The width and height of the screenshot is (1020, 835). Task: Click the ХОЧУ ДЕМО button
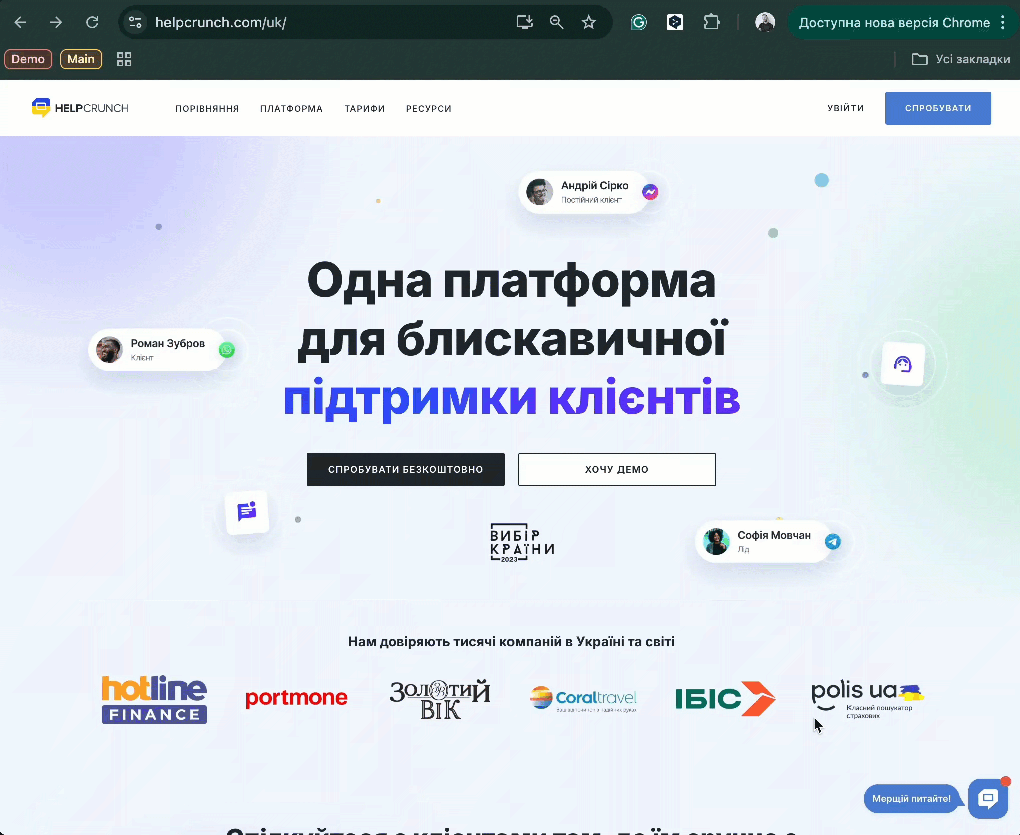(x=616, y=469)
